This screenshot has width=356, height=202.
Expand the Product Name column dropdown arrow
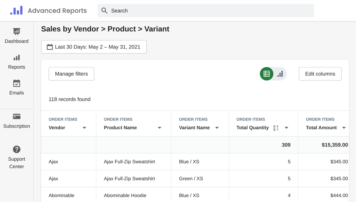[159, 128]
